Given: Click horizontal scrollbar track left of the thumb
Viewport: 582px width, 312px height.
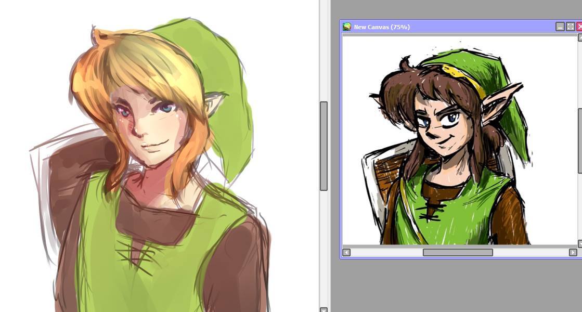Looking at the screenshot, I should (385, 252).
